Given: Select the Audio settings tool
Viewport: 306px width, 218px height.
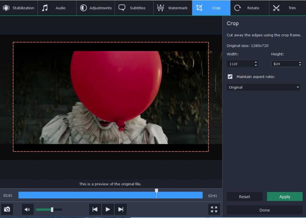Looking at the screenshot, I should tap(57, 8).
